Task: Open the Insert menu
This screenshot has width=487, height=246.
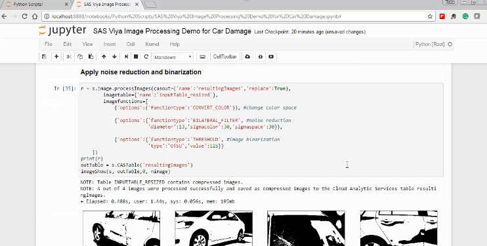Action: click(x=110, y=44)
